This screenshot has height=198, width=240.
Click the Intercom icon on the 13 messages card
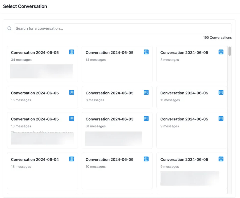point(71,118)
